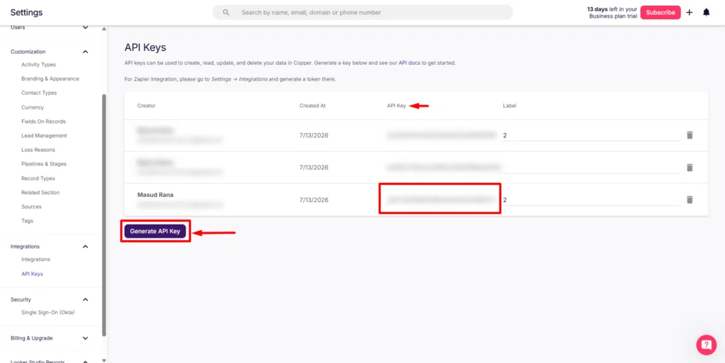Click the Subscribe button
This screenshot has width=725, height=363.
(x=661, y=13)
